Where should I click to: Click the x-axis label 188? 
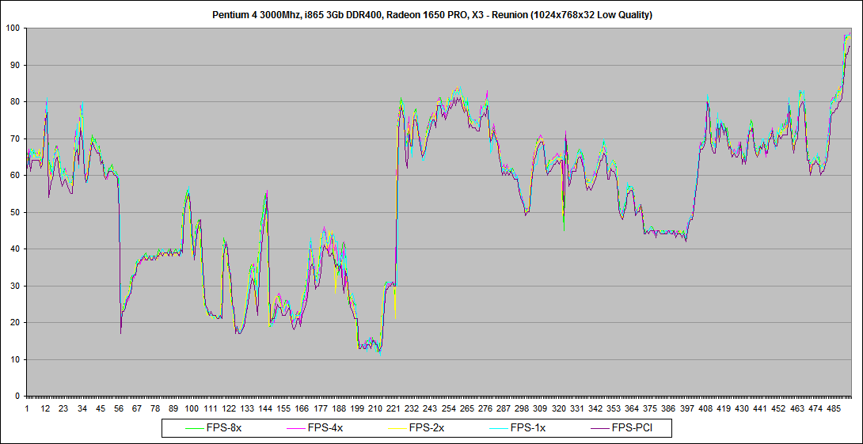339,409
